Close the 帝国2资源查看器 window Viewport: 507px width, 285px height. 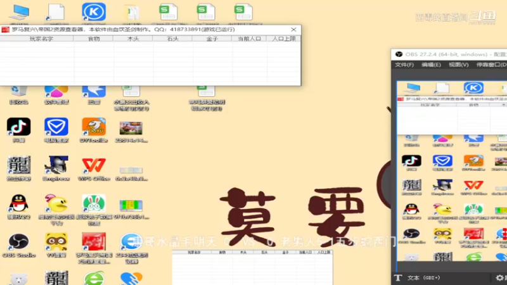pyautogui.click(x=293, y=30)
